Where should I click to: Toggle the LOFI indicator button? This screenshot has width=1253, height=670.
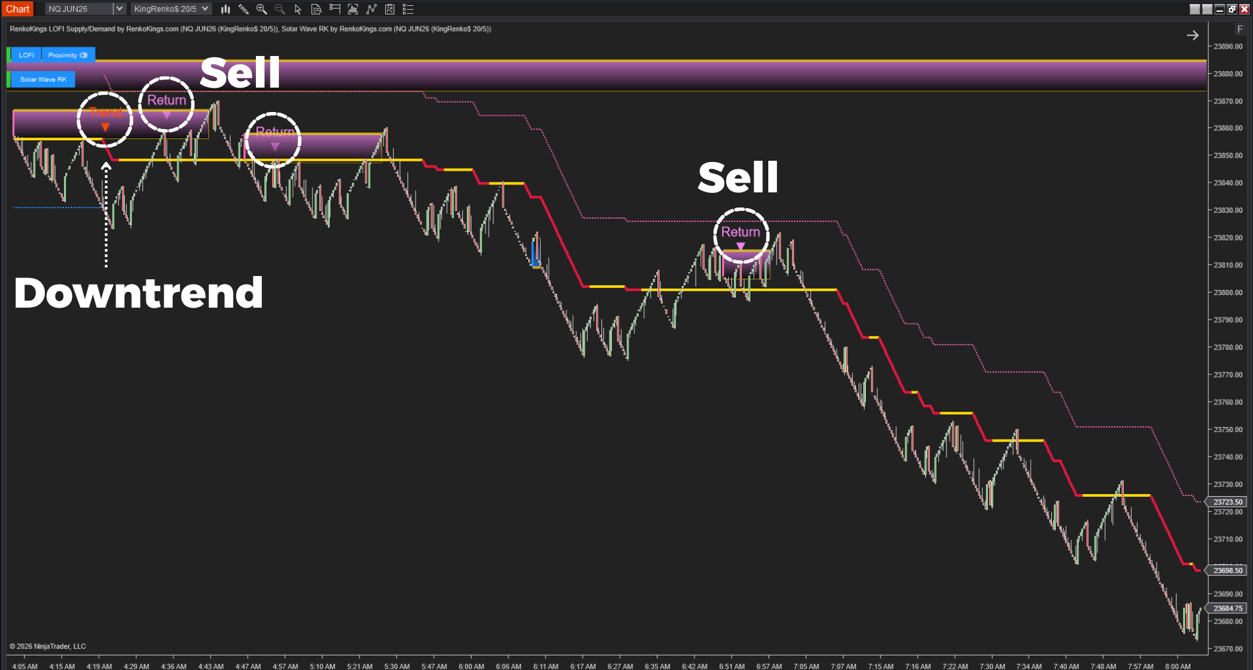pos(26,55)
